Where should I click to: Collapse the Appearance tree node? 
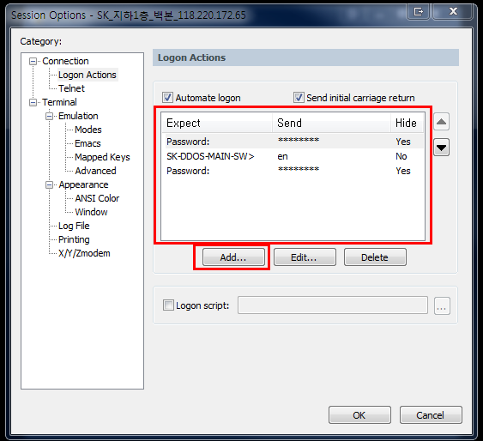click(x=49, y=185)
